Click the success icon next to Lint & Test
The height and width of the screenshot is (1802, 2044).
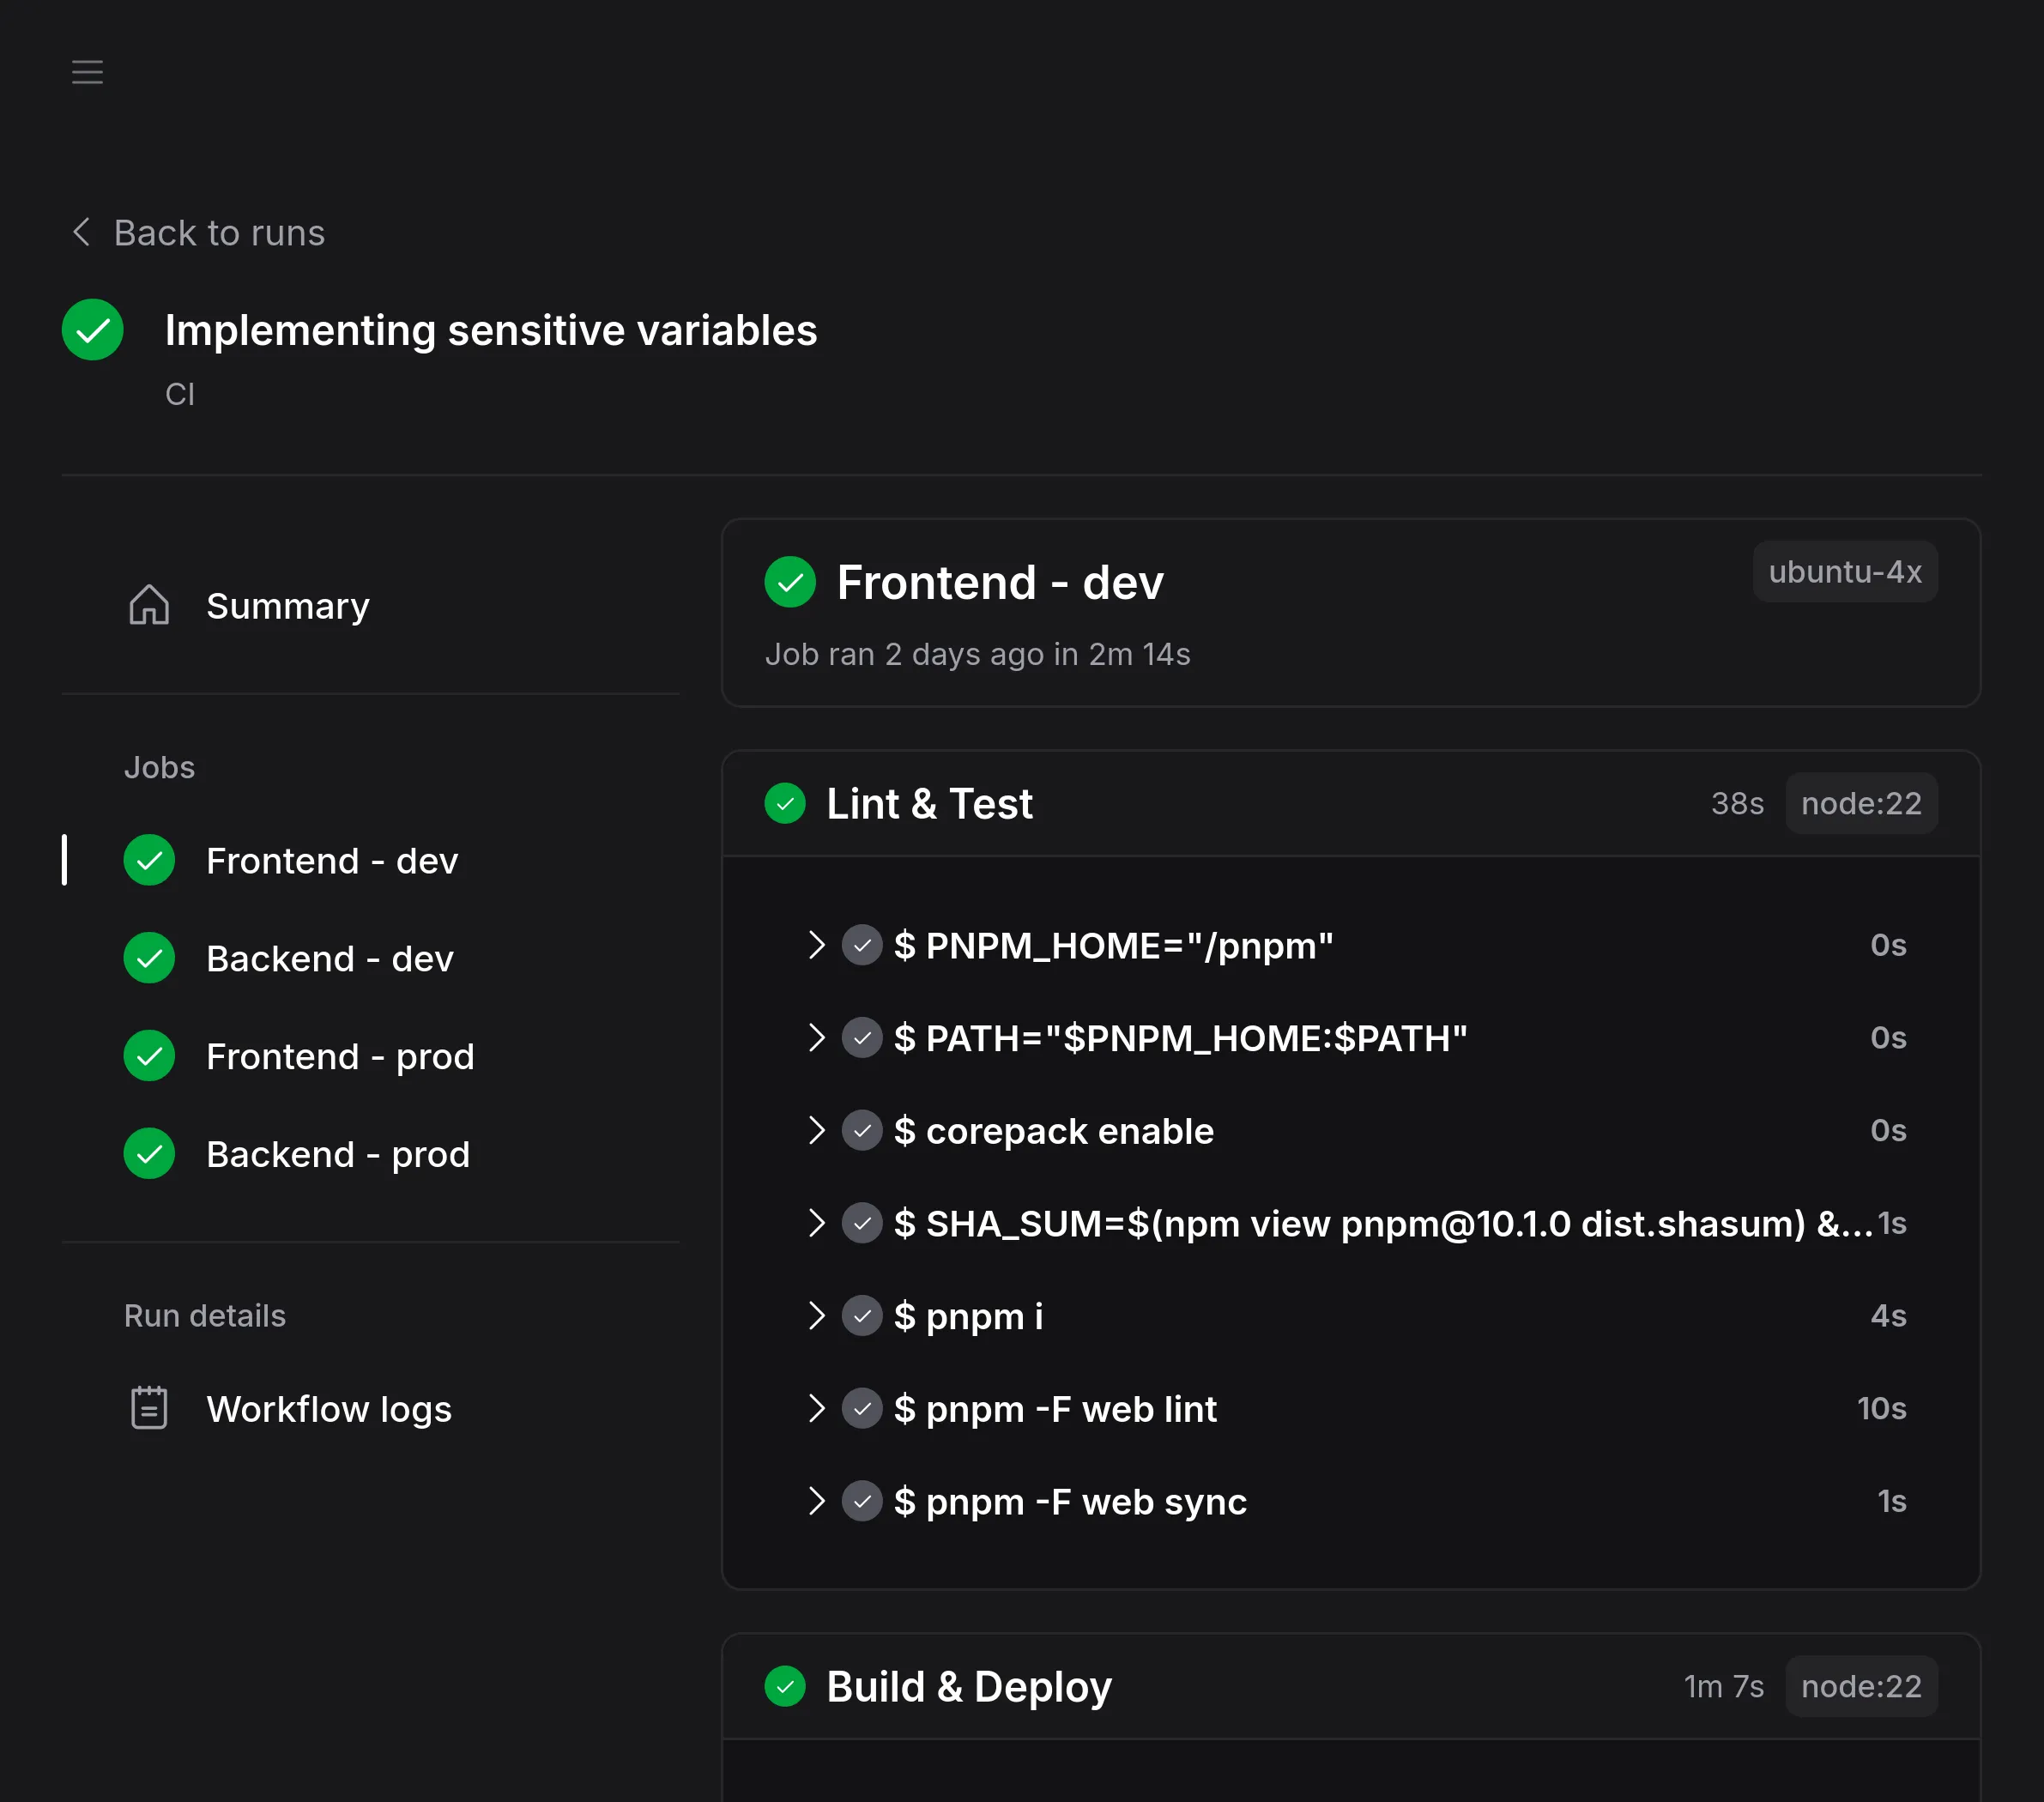pos(785,803)
